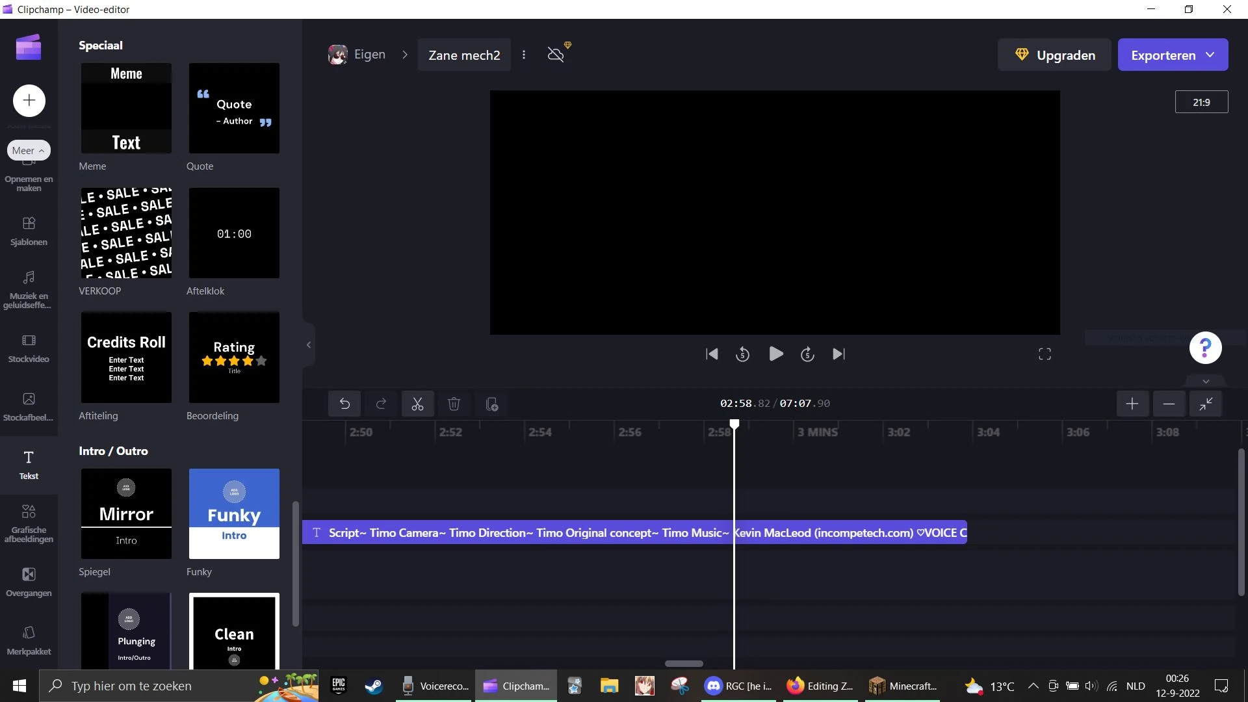Zoom in on the timeline

(x=1132, y=404)
